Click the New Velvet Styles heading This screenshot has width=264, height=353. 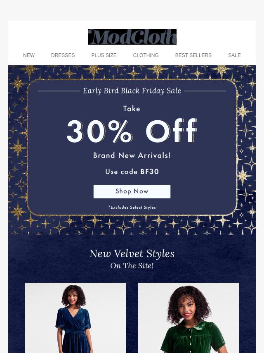tap(132, 254)
